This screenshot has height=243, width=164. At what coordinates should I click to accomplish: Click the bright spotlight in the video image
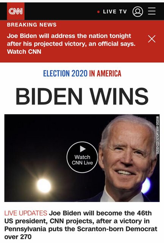point(44,186)
